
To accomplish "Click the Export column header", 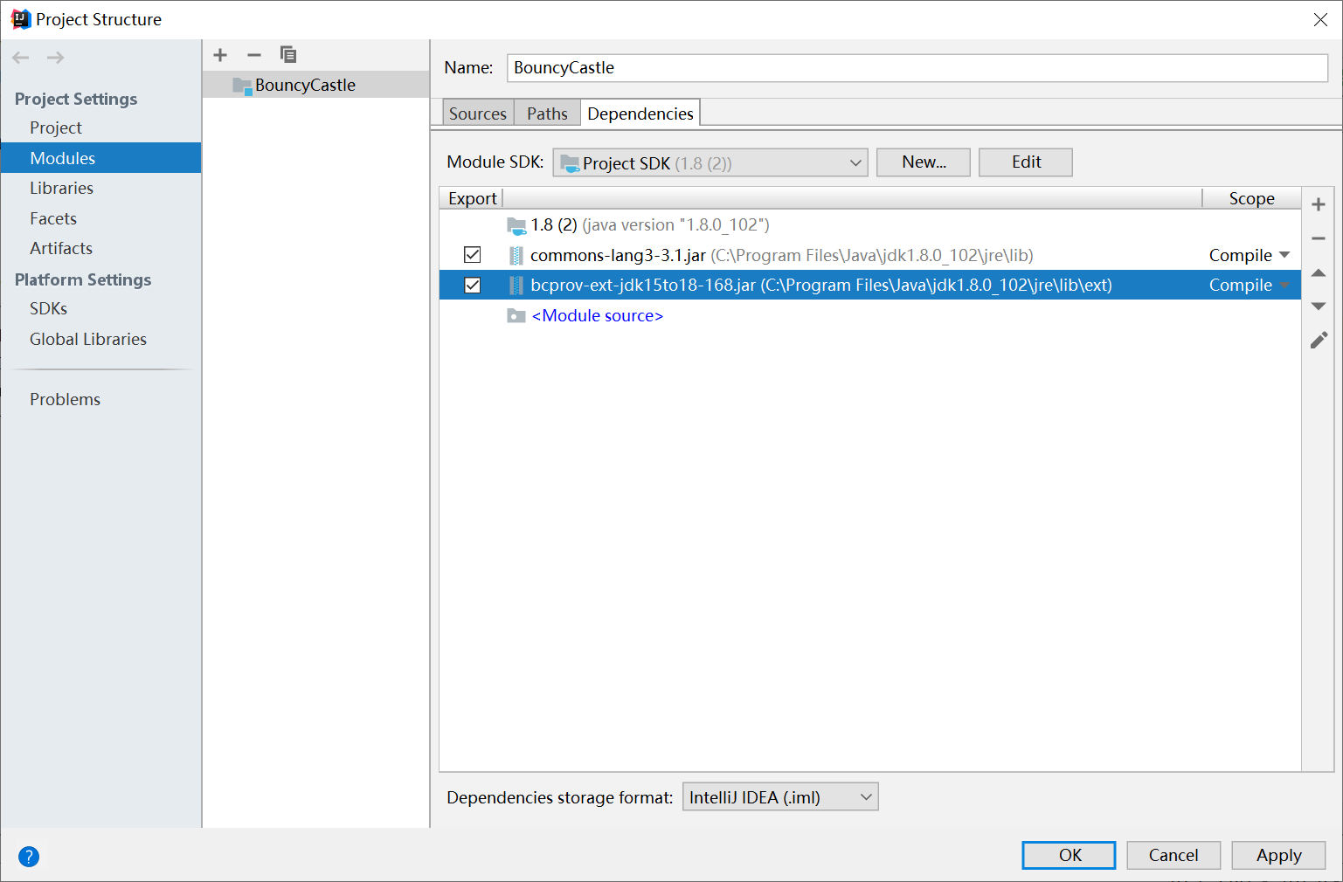I will (x=472, y=199).
